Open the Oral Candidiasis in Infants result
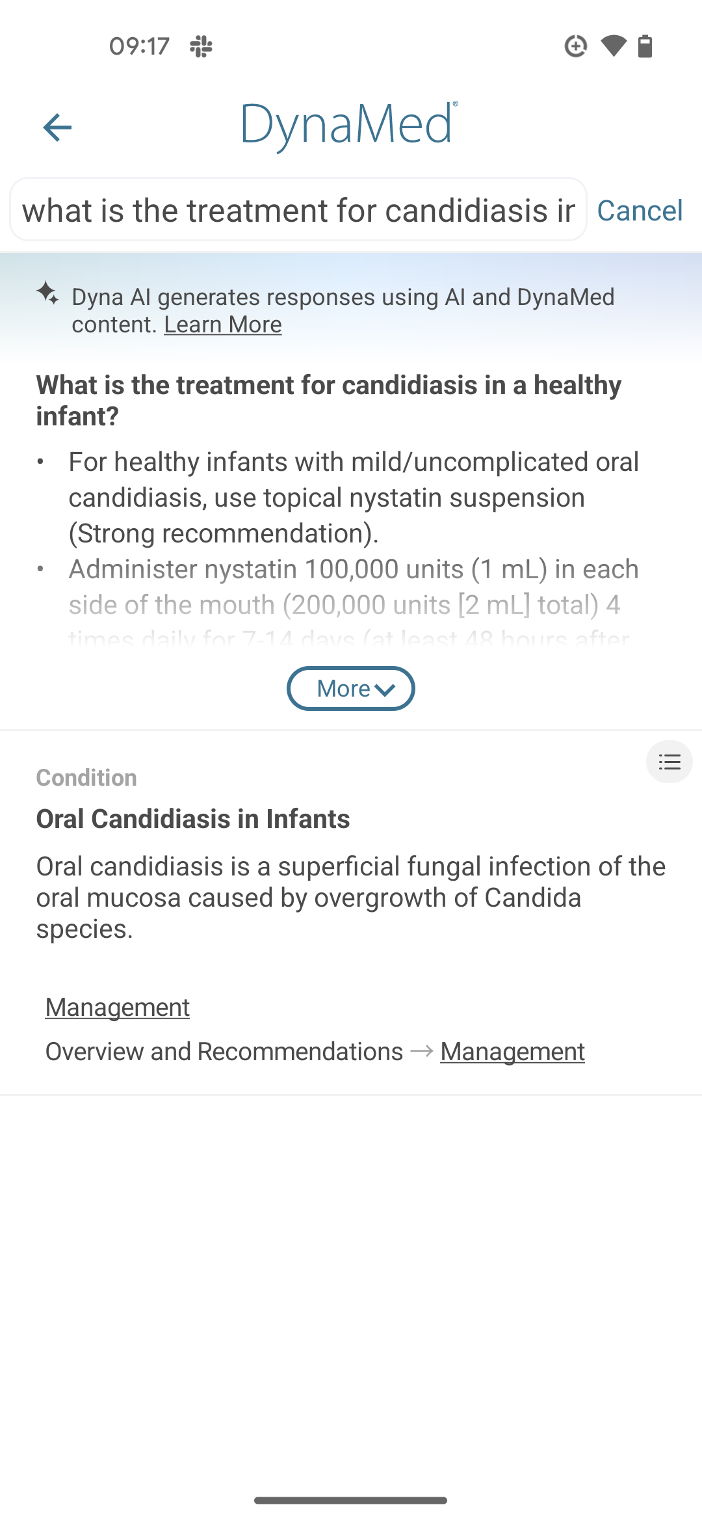Image resolution: width=702 pixels, height=1522 pixels. 193,819
